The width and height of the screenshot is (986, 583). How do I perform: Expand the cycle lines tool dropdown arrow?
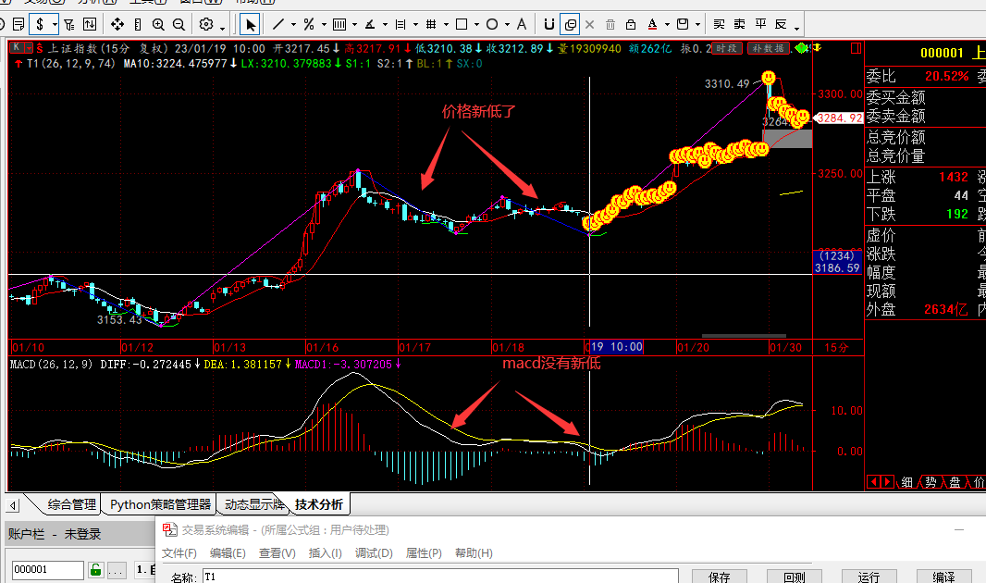(354, 25)
